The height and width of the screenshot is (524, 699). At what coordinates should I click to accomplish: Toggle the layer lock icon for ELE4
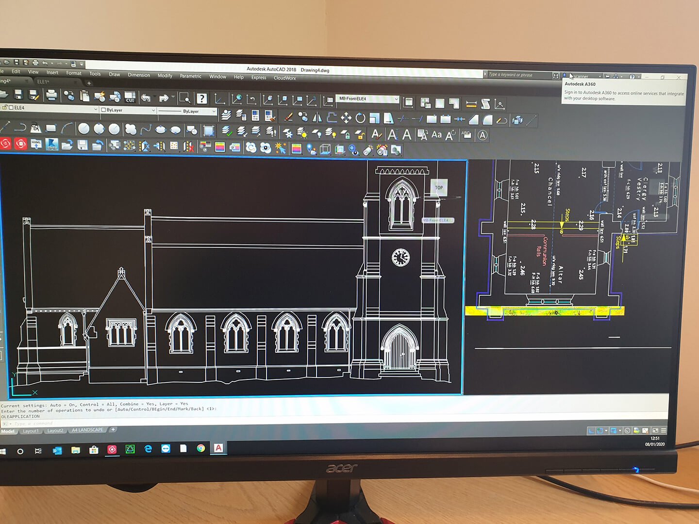(x=5, y=108)
